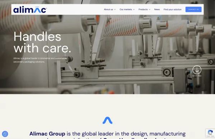Click the hero tagline about packaging solutions

[x=40, y=60]
